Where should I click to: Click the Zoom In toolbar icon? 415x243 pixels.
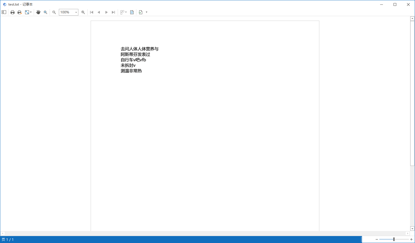[x=83, y=12]
